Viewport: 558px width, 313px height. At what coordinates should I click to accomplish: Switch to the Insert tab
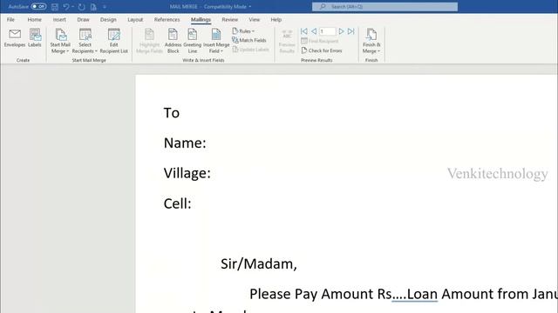tap(59, 19)
